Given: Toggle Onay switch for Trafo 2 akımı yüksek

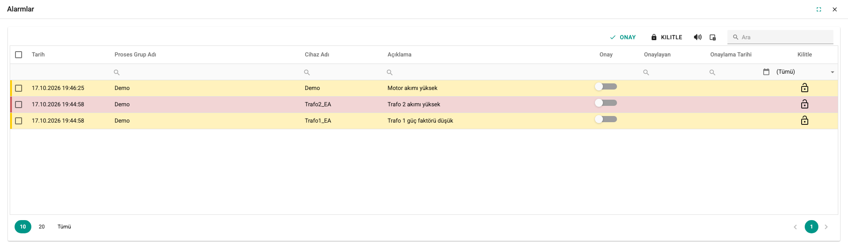Looking at the screenshot, I should 606,103.
